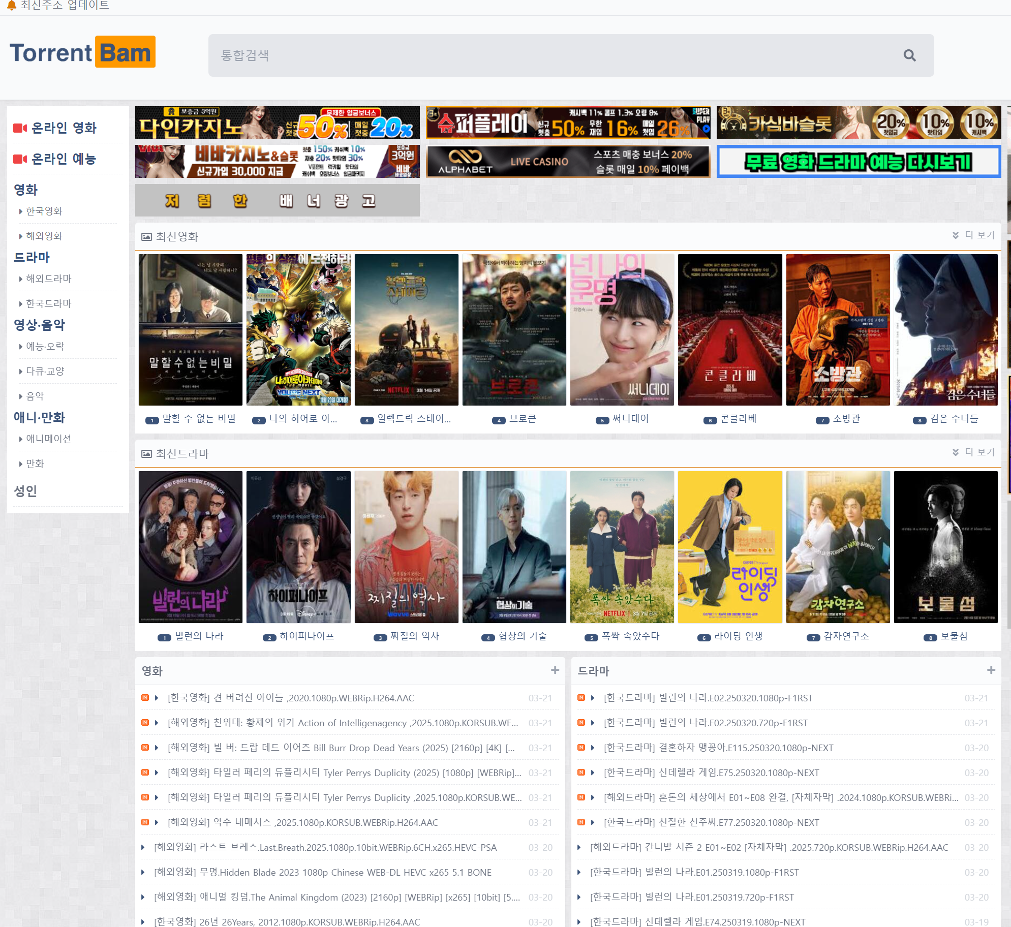Click the new badge beside 결혼하자 맹꽁아 E115

pyautogui.click(x=581, y=748)
